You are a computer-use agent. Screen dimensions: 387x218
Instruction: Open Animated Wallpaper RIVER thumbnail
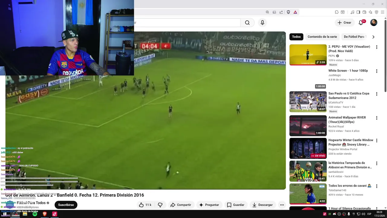[308, 125]
